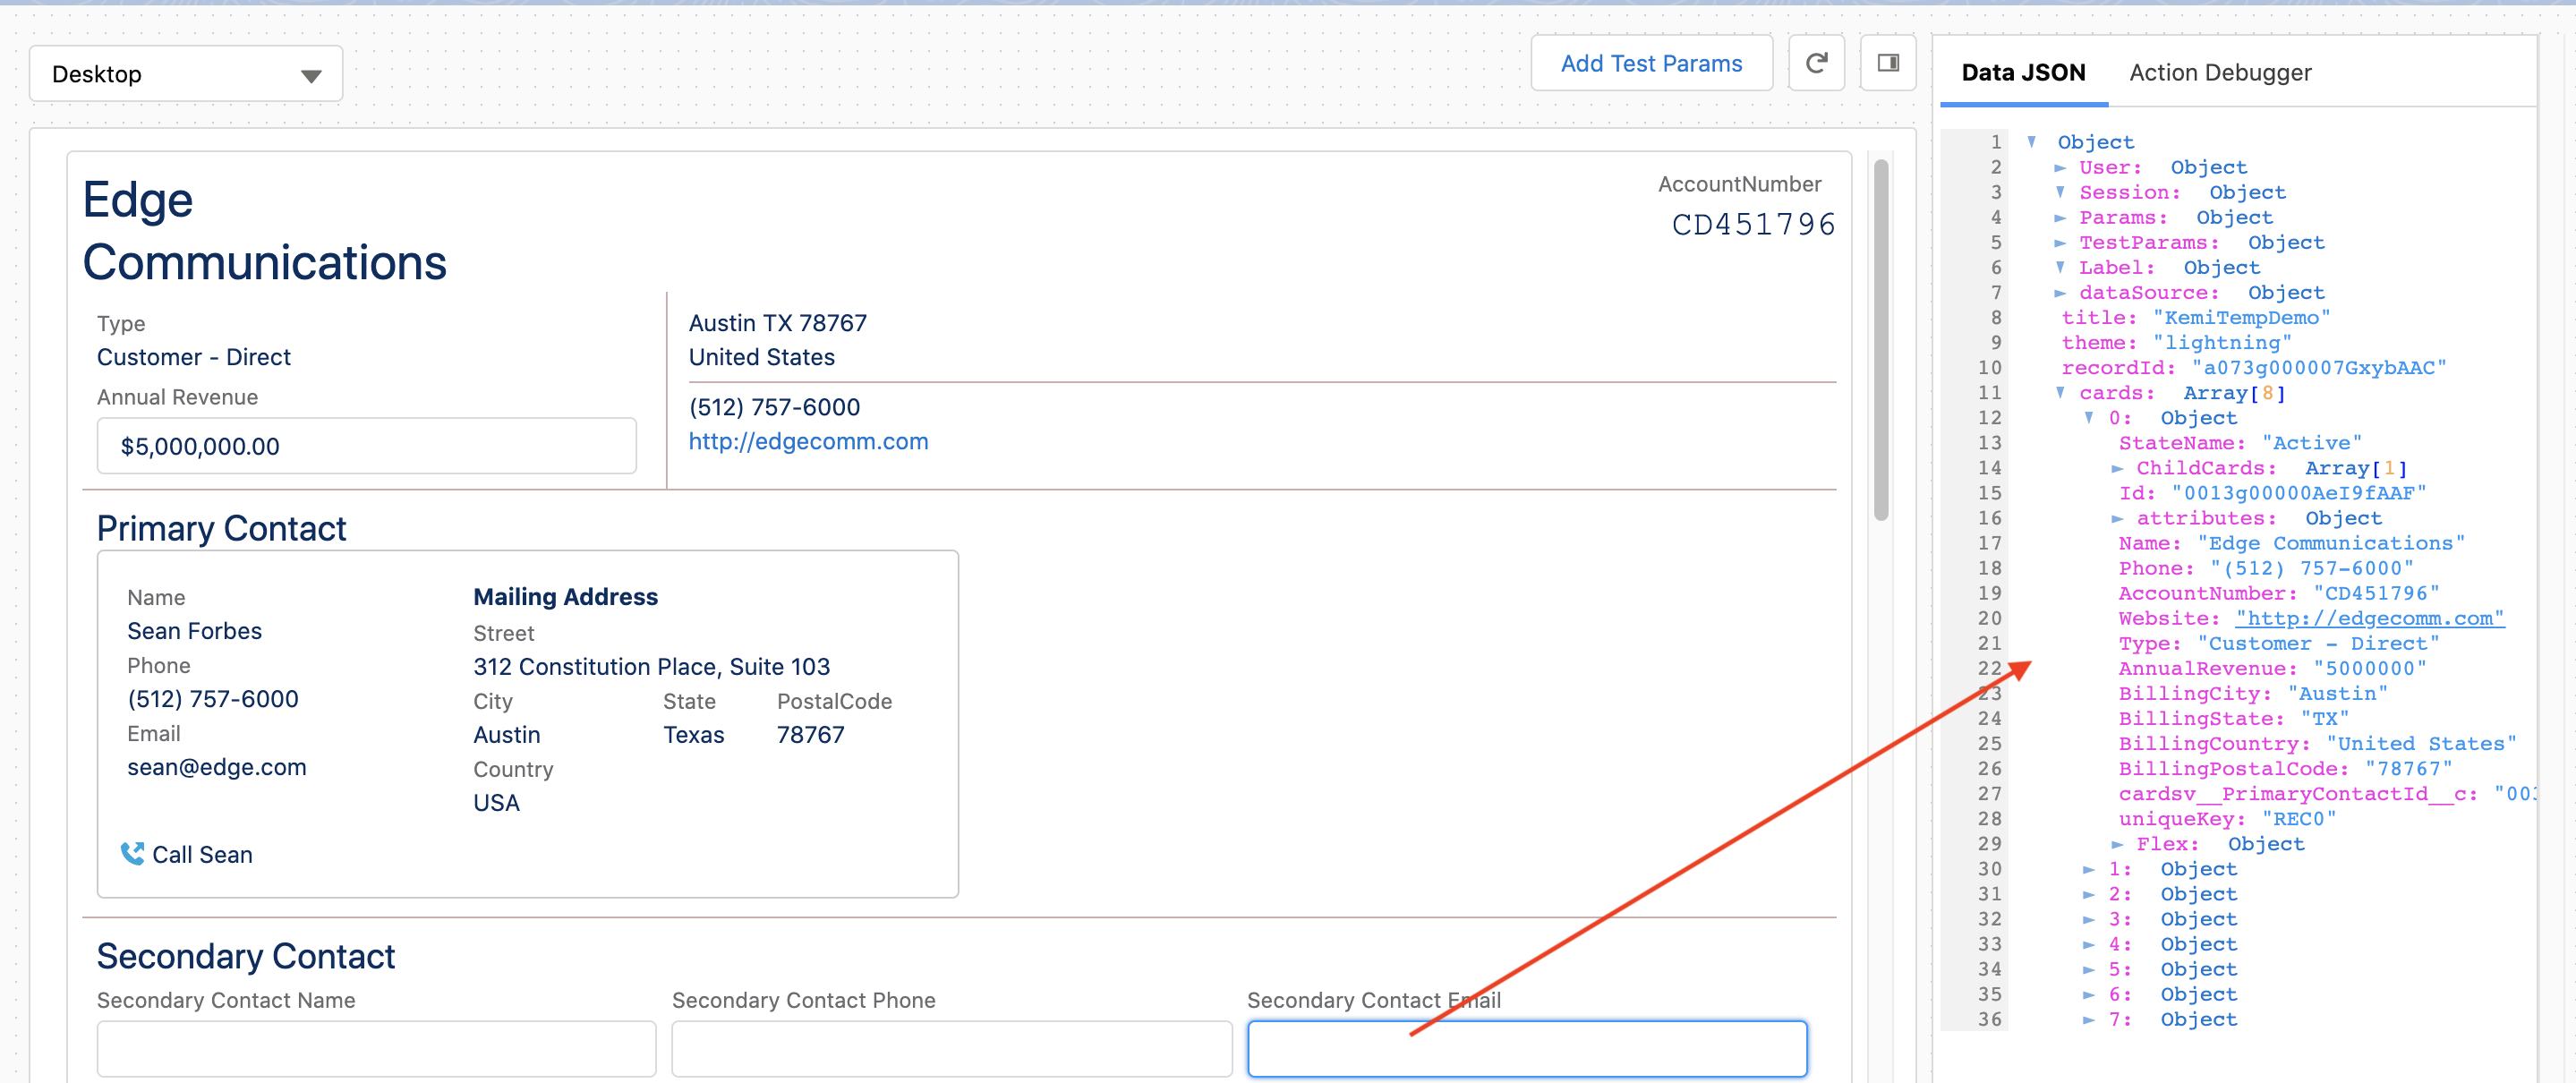Click the cardsv__PrimaryContactId__c JSON line
The image size is (2576, 1083).
click(x=2327, y=793)
